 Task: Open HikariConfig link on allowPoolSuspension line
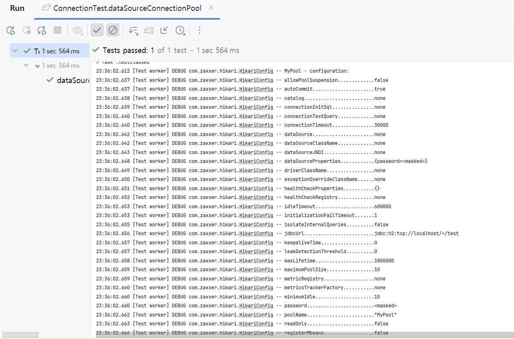point(256,80)
